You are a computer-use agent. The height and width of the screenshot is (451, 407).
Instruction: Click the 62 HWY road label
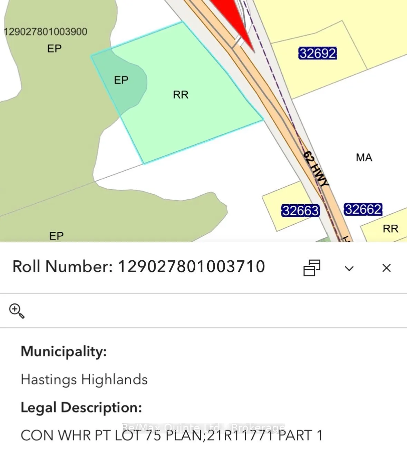316,169
